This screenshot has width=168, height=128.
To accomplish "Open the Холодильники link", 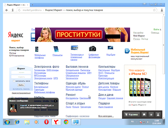I will [72, 70].
